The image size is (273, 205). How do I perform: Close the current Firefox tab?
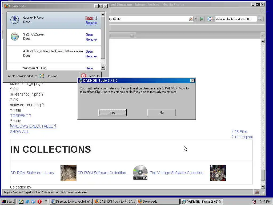(132, 36)
